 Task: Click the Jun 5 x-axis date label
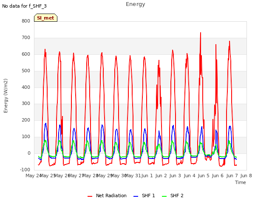[204, 176]
